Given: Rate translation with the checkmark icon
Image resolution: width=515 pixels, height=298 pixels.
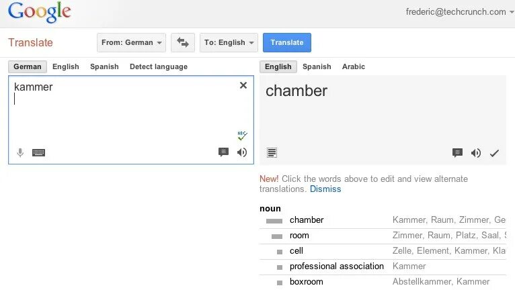Looking at the screenshot, I should (x=494, y=153).
